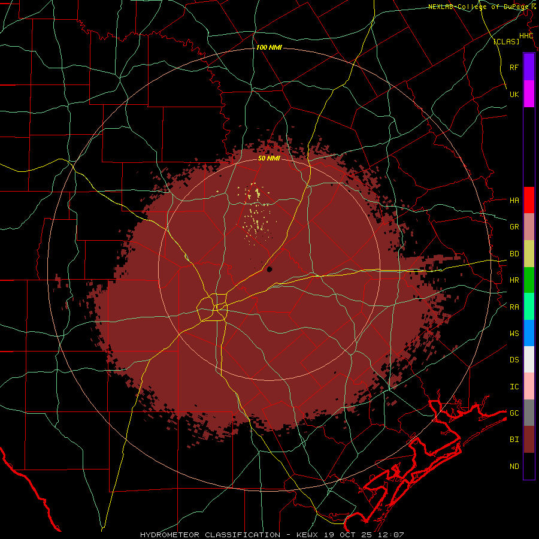The height and width of the screenshot is (539, 539).
Task: Select the dark green HR legend swatch
Action: 529,280
